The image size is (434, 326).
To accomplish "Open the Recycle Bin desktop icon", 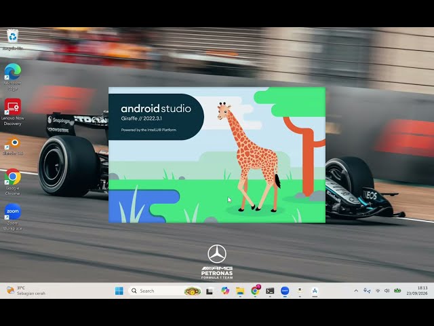I will pyautogui.click(x=12, y=39).
